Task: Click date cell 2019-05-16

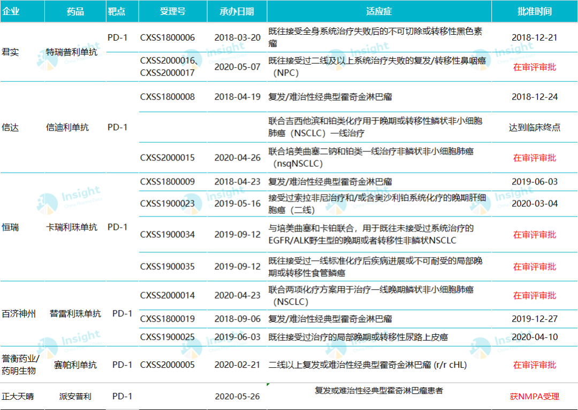Action: pos(238,204)
